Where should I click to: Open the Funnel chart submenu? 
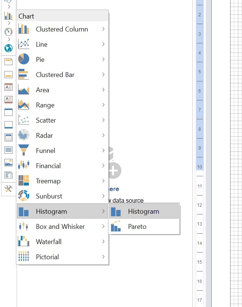pos(63,151)
